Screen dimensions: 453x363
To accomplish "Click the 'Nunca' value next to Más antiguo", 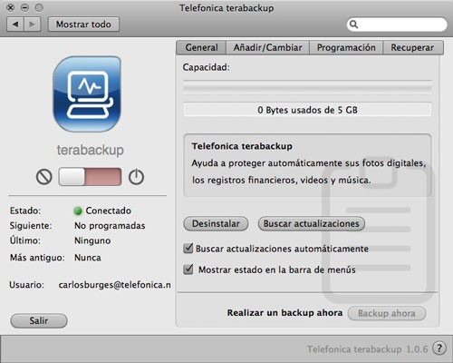I will [88, 258].
